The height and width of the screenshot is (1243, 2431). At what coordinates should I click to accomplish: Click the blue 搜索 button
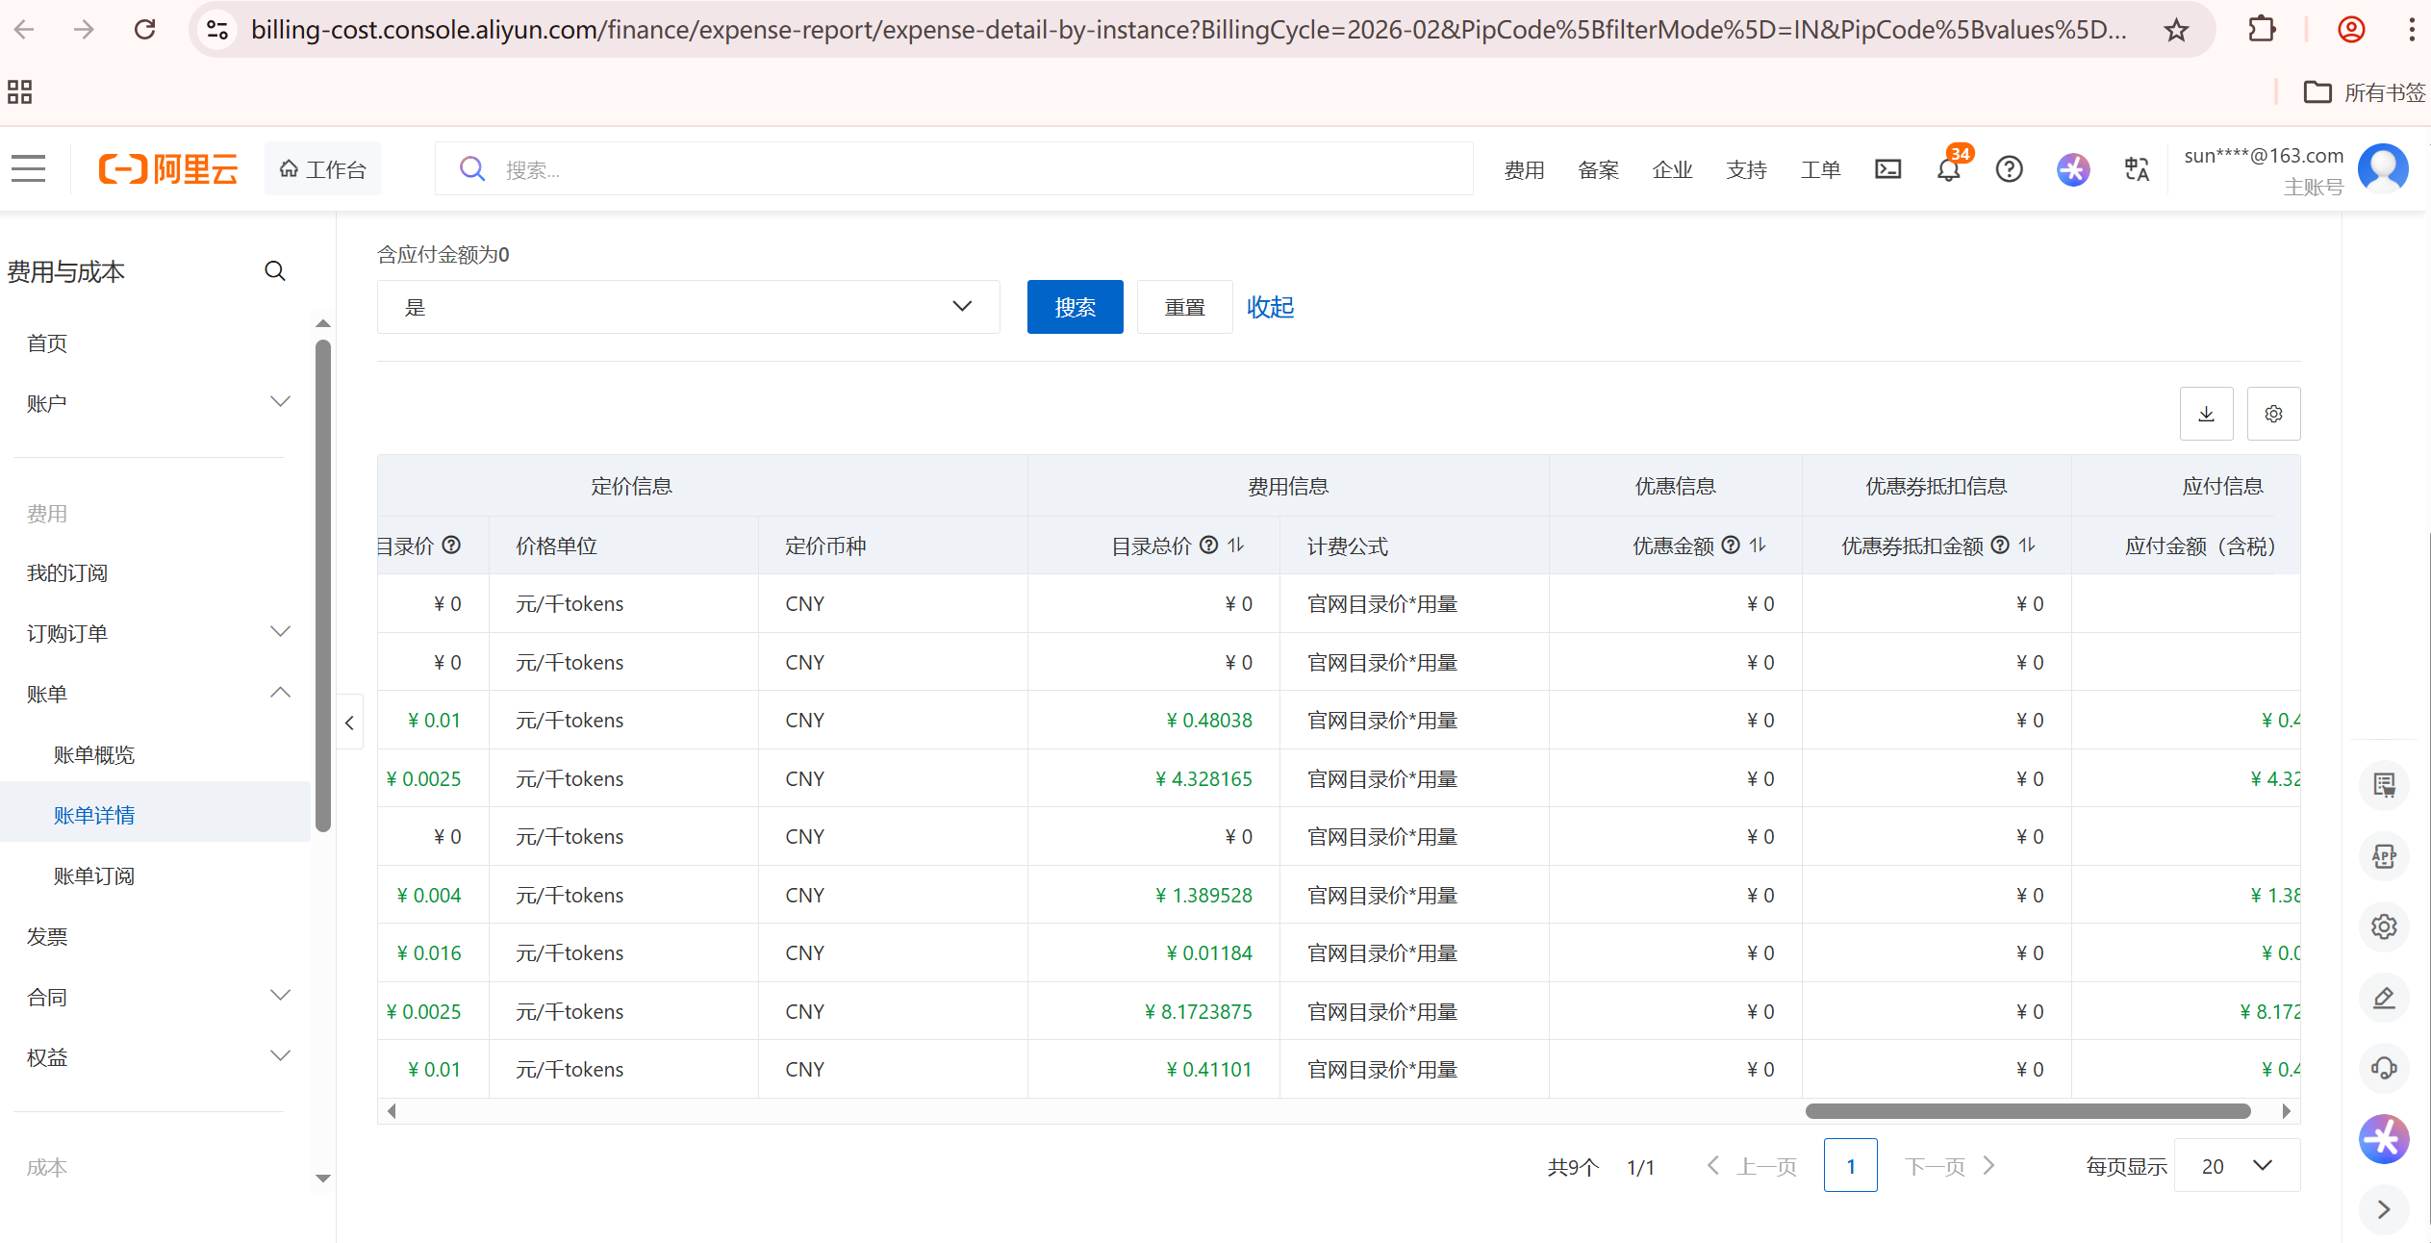tap(1075, 307)
